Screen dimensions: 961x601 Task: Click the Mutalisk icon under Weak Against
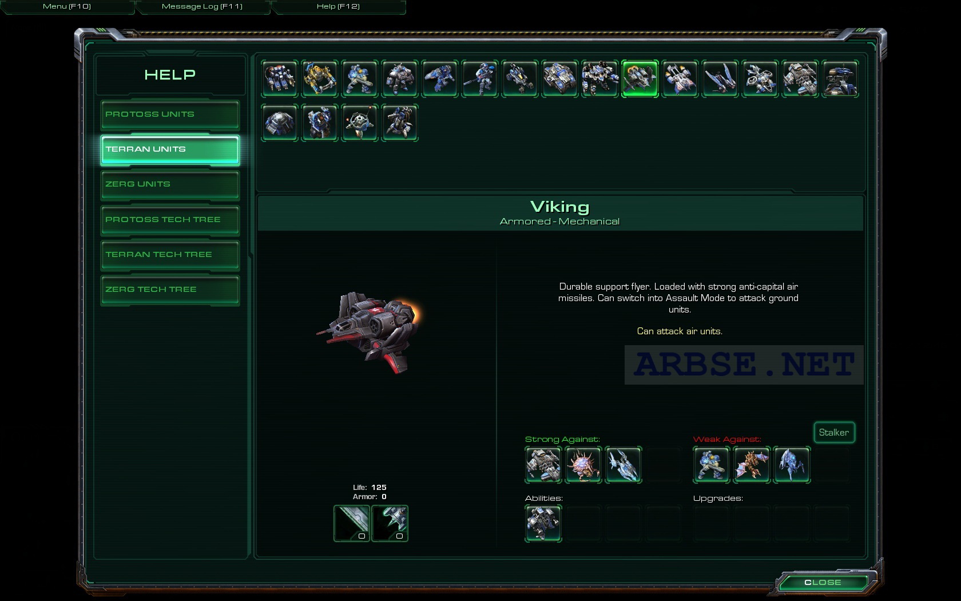752,465
